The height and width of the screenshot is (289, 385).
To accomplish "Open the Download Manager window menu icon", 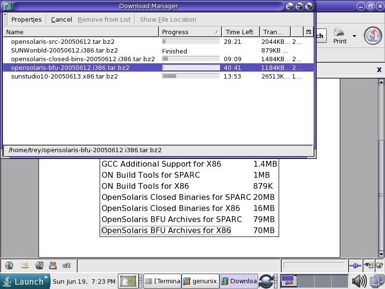I will pyautogui.click(x=8, y=6).
